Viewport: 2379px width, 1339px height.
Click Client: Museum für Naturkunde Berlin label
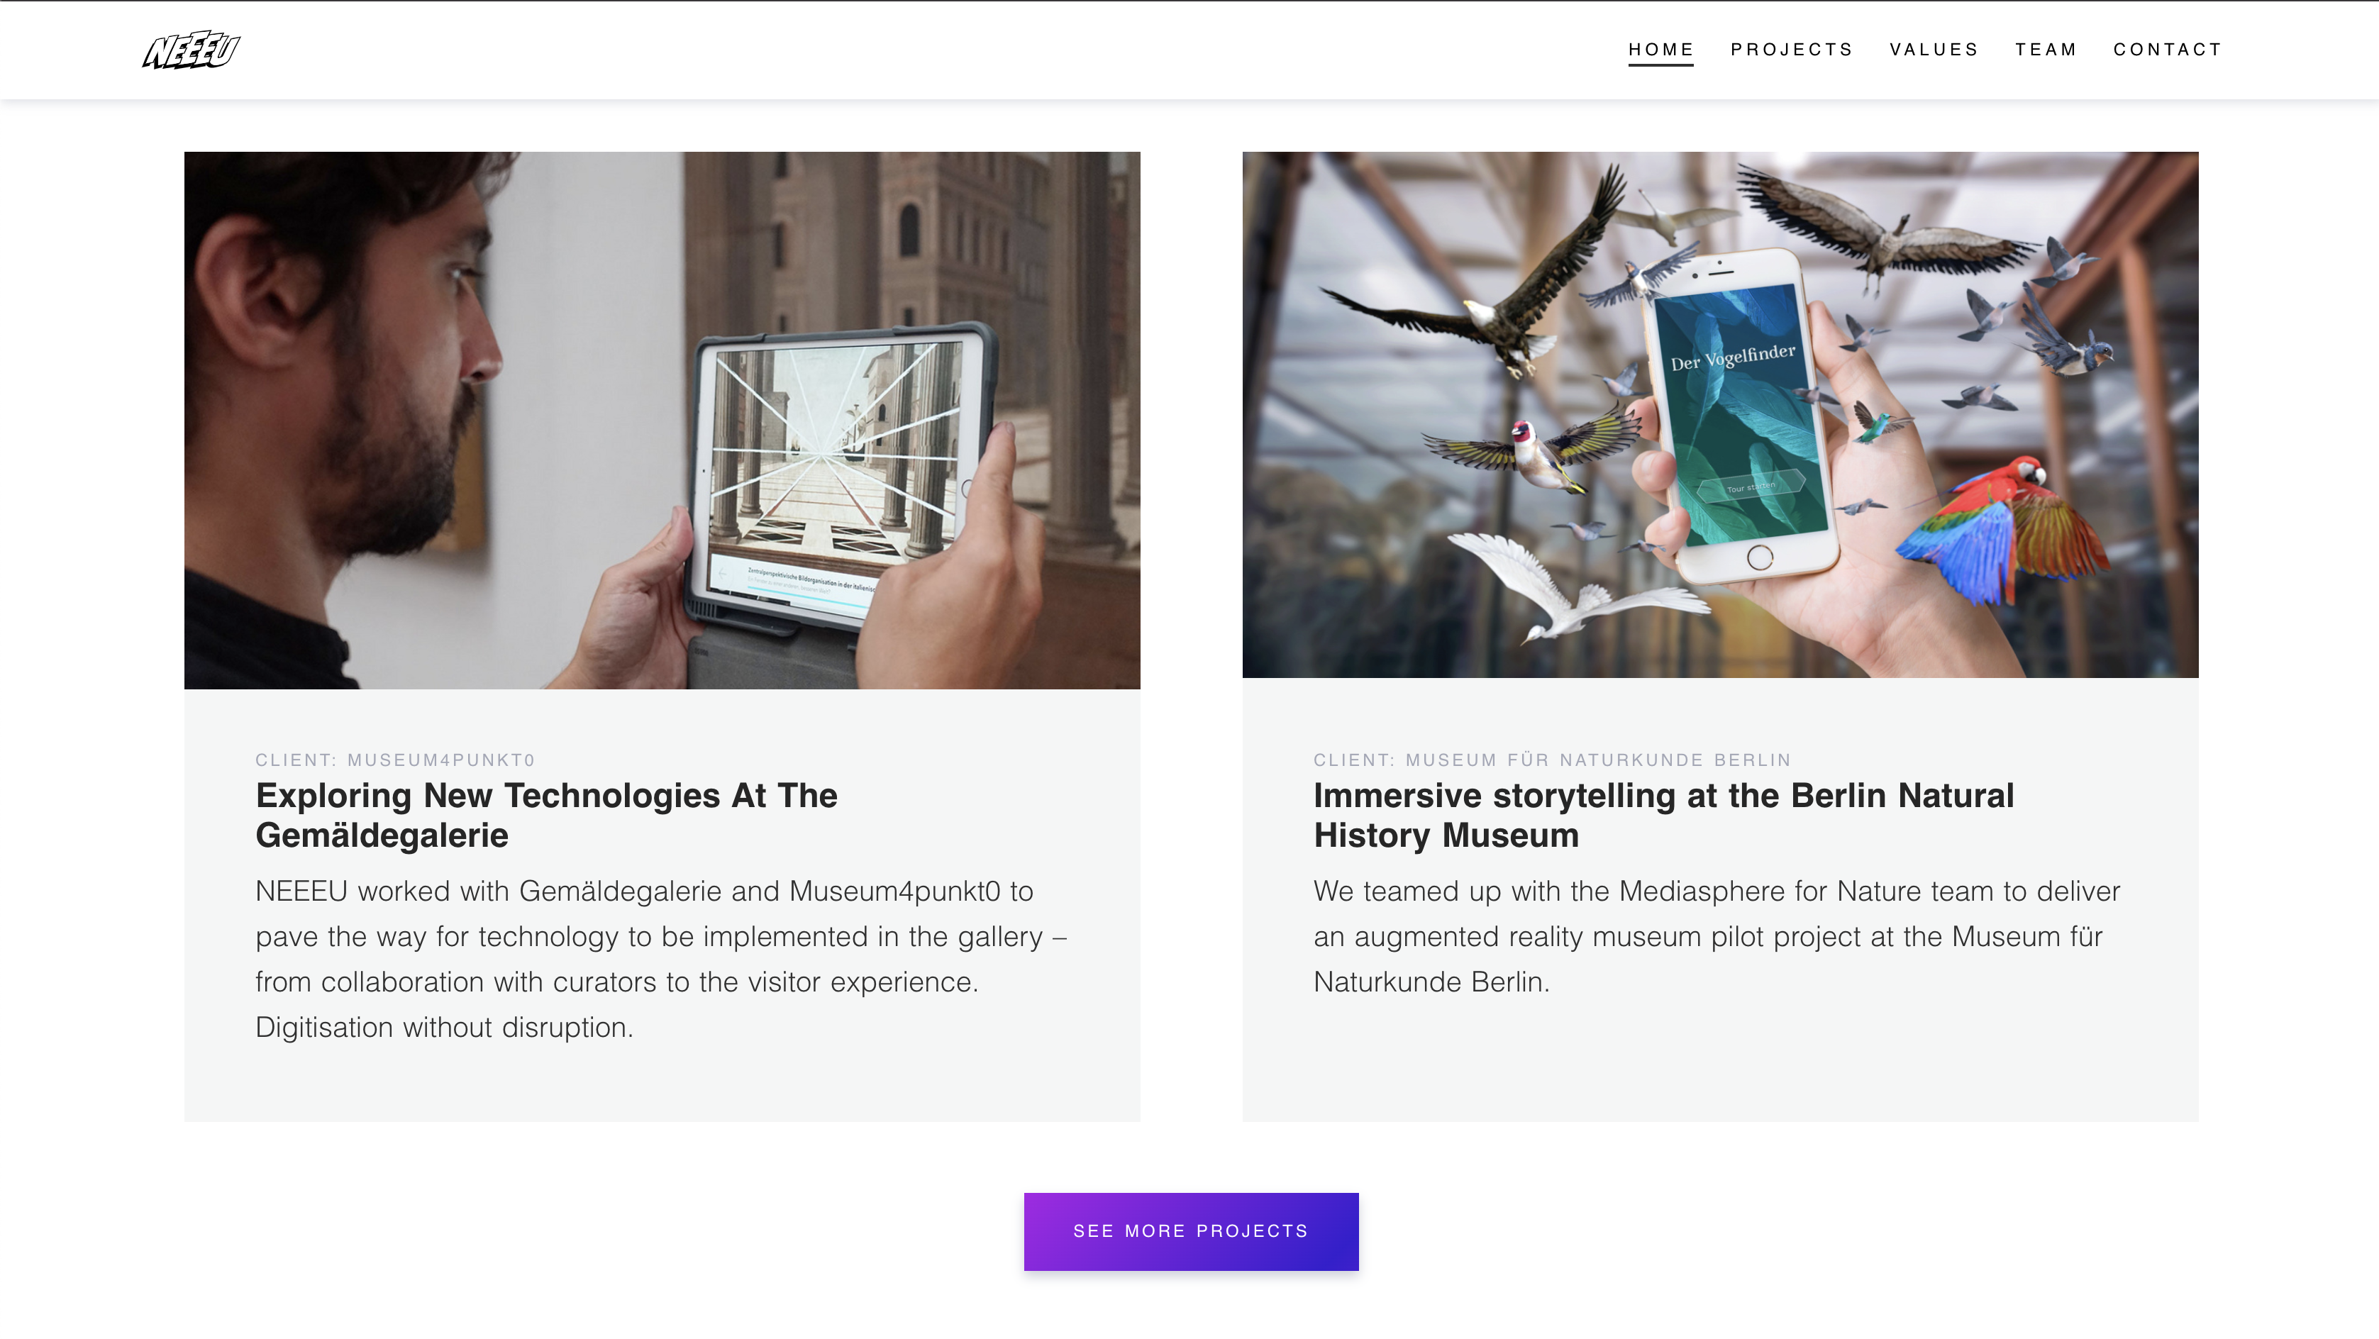(1551, 760)
